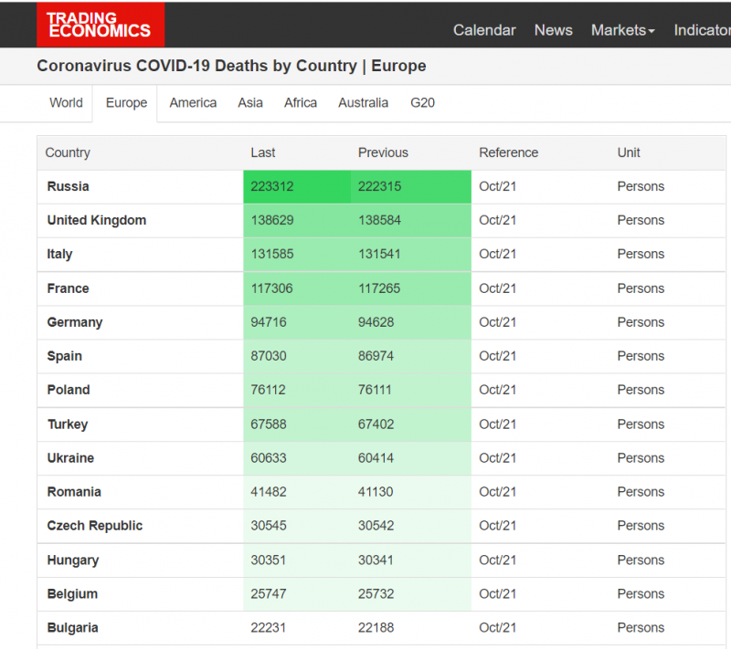This screenshot has height=649, width=731.
Task: Open the Romania country link
Action: click(74, 492)
